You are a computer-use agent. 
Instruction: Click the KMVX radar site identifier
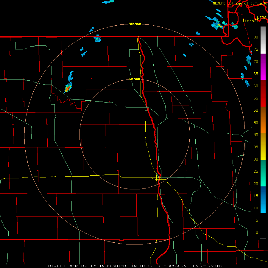pyautogui.click(x=174, y=266)
